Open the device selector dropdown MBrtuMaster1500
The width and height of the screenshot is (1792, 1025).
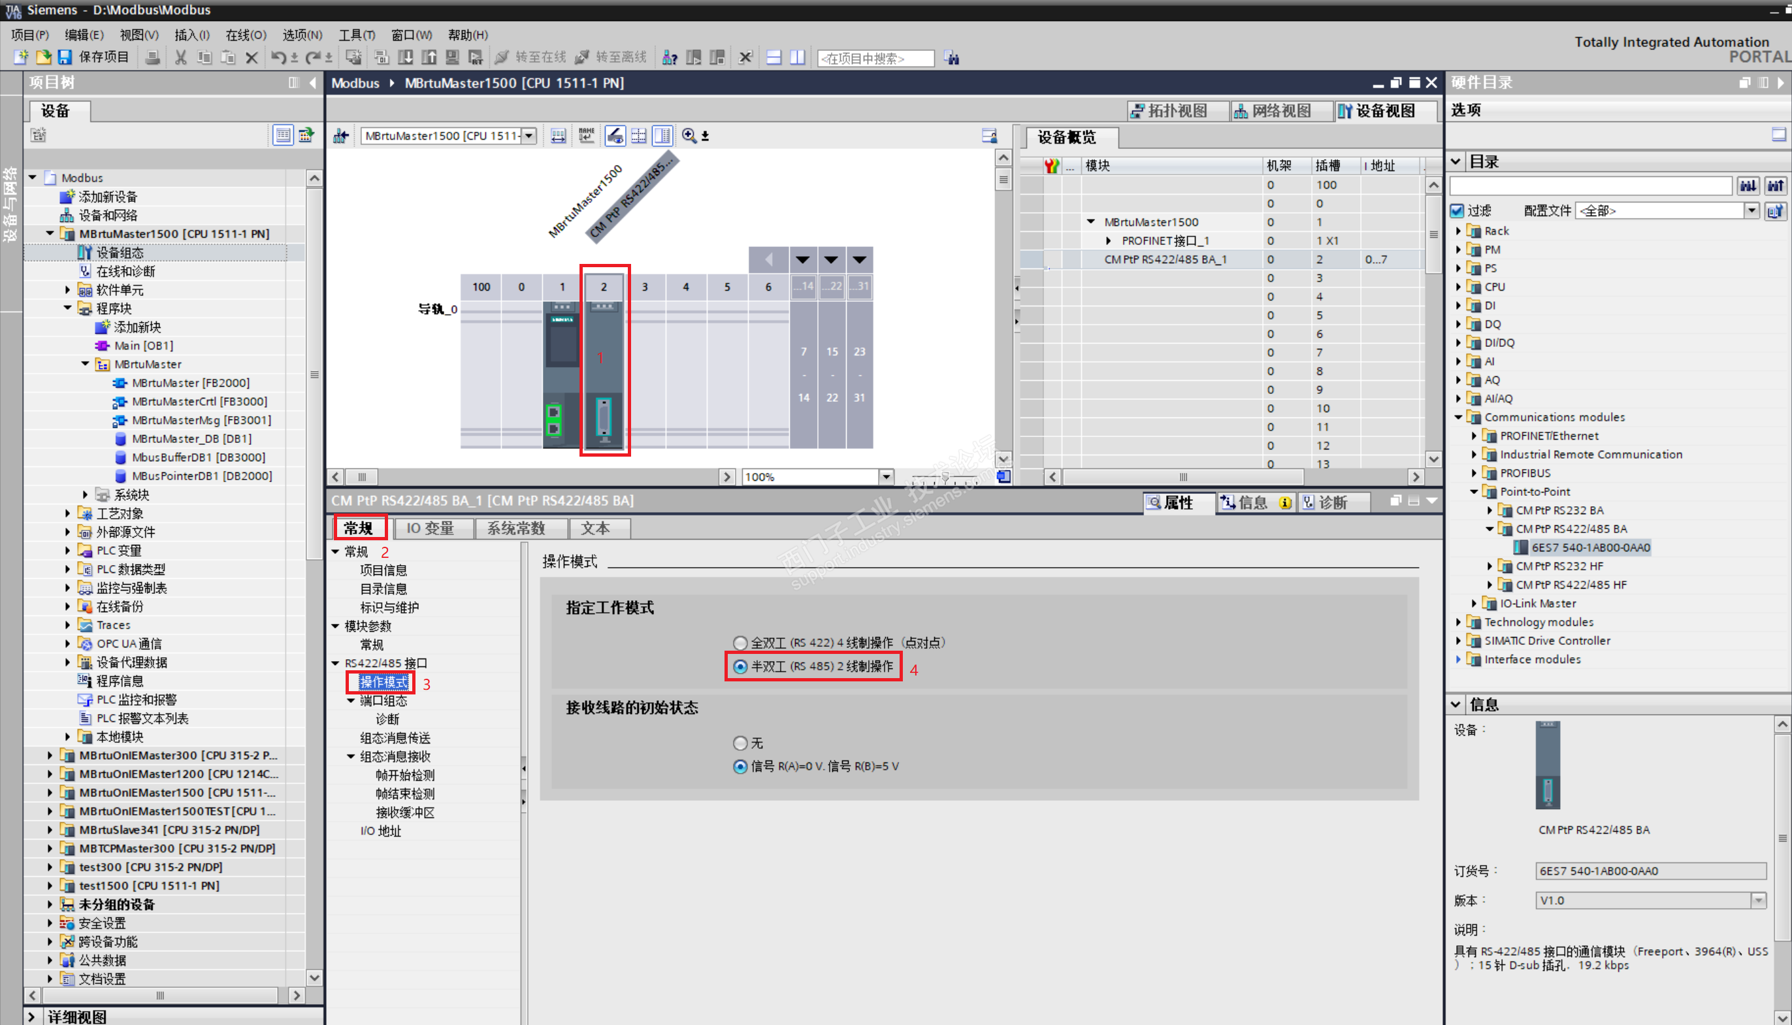pyautogui.click(x=529, y=136)
